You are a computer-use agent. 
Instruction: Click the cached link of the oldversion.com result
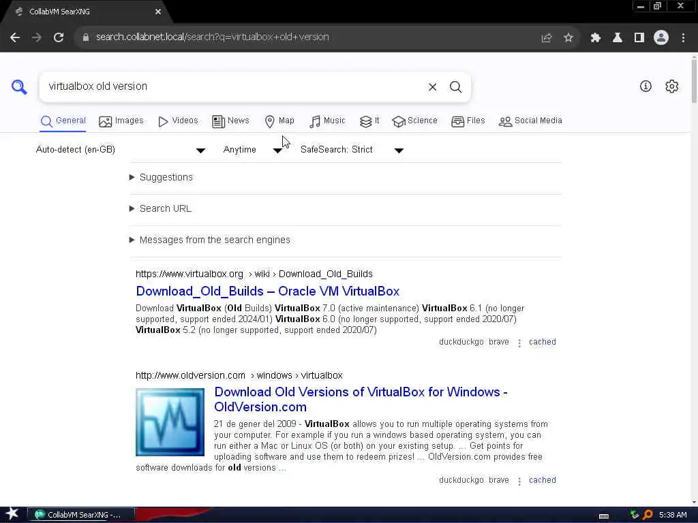click(542, 480)
